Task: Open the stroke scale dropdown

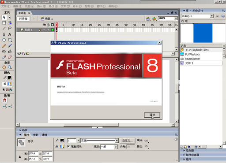Action: 116,147
